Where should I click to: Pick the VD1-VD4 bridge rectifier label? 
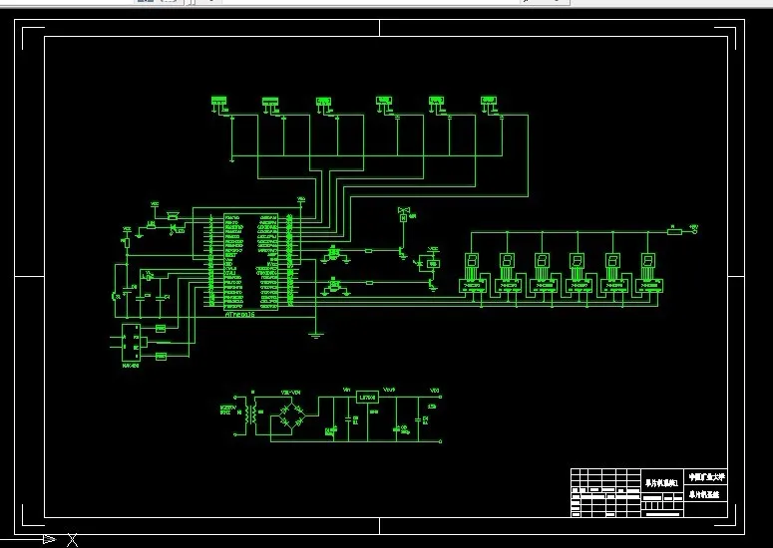coord(290,393)
